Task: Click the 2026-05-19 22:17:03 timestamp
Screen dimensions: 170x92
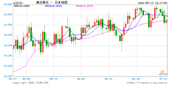Action: (152, 3)
